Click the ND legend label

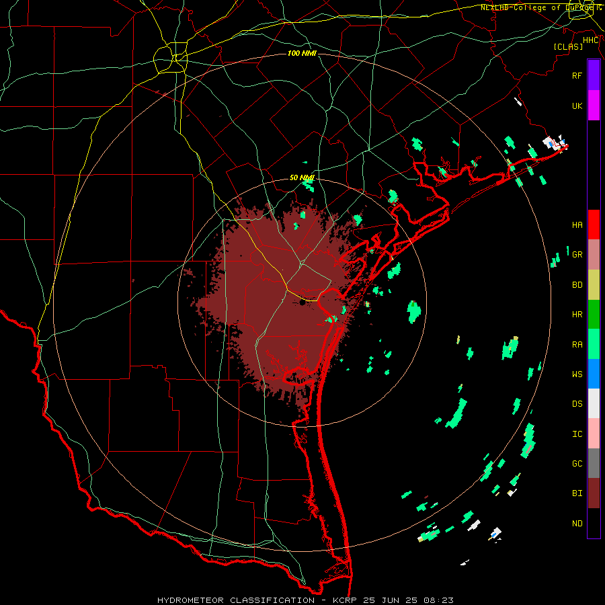point(577,524)
